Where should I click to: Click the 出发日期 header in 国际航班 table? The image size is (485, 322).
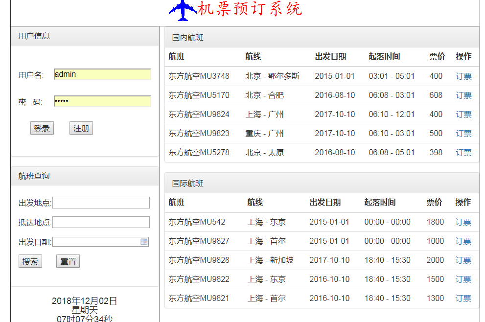(325, 203)
